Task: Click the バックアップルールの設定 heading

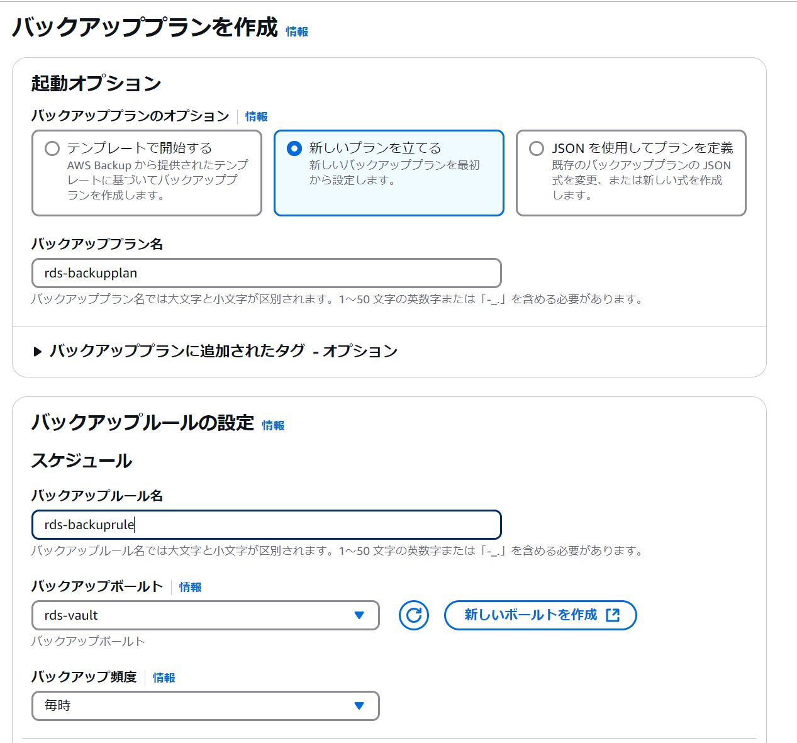Action: coord(143,423)
